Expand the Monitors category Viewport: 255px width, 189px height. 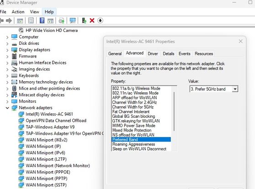pos(7,101)
